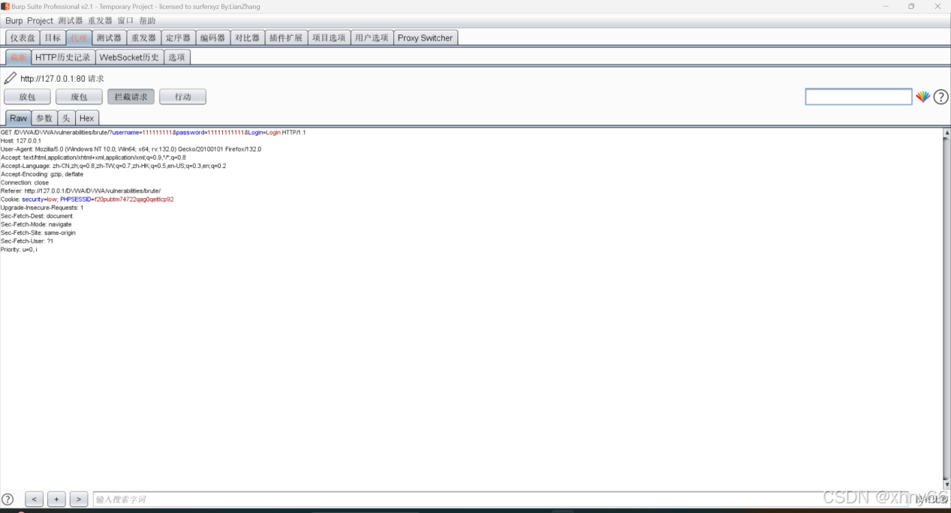
Task: Click the scrollbar down arrow in request editor
Action: click(x=946, y=485)
